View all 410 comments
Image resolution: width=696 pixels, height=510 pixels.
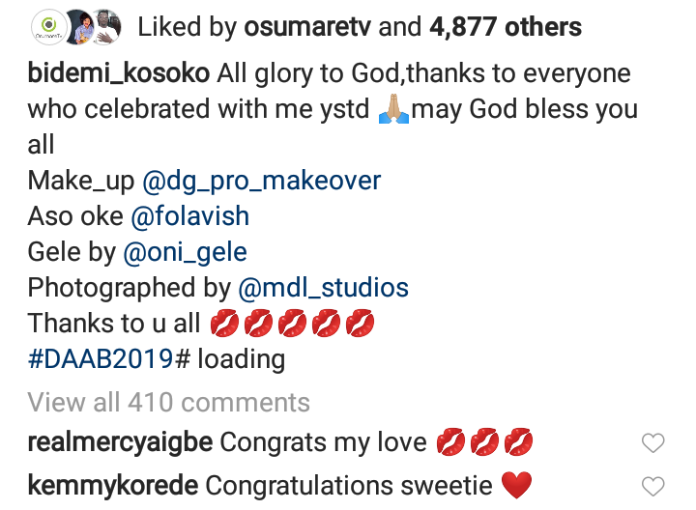(x=169, y=402)
